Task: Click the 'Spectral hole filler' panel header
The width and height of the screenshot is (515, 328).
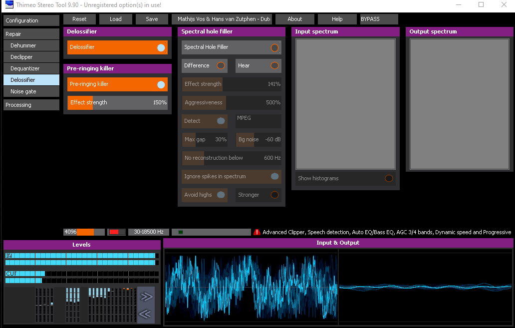Action: pos(232,31)
